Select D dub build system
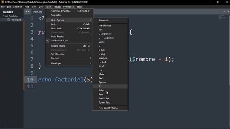 point(110,50)
